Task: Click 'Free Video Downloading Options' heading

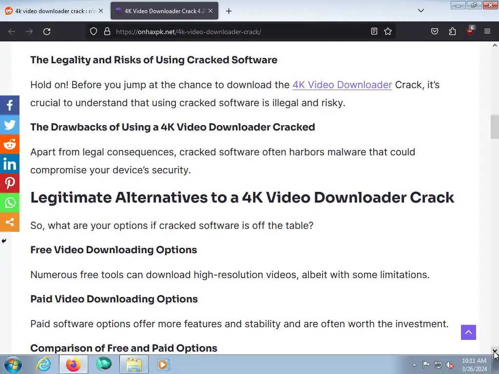Action: pos(114,250)
